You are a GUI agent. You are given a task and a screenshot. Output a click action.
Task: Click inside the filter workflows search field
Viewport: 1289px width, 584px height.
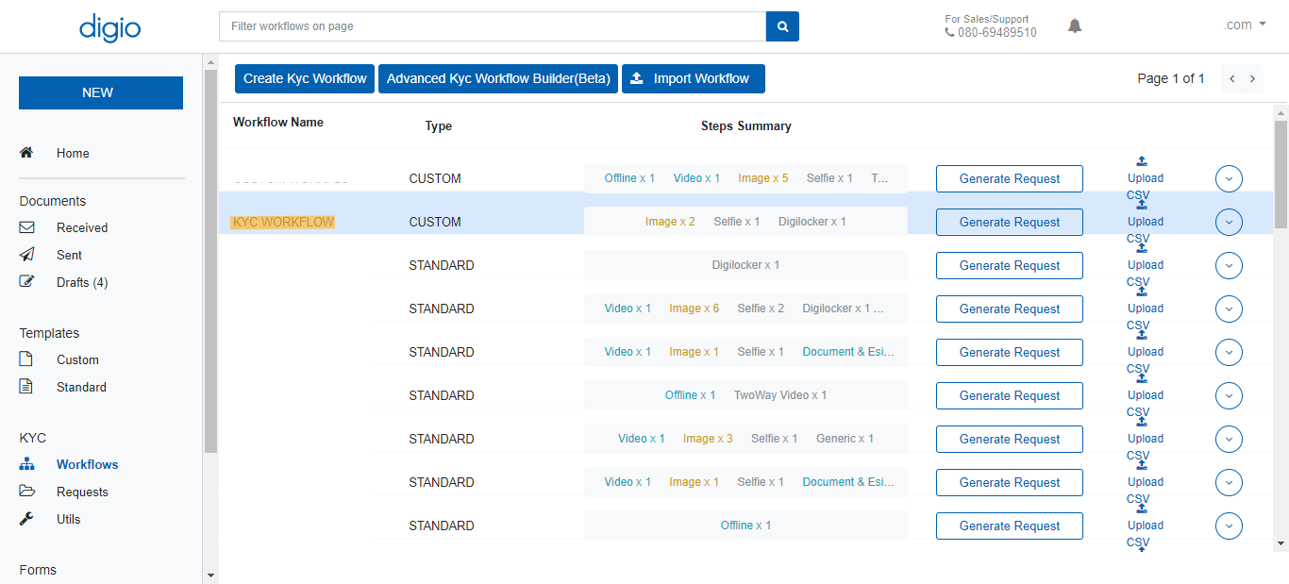[491, 25]
